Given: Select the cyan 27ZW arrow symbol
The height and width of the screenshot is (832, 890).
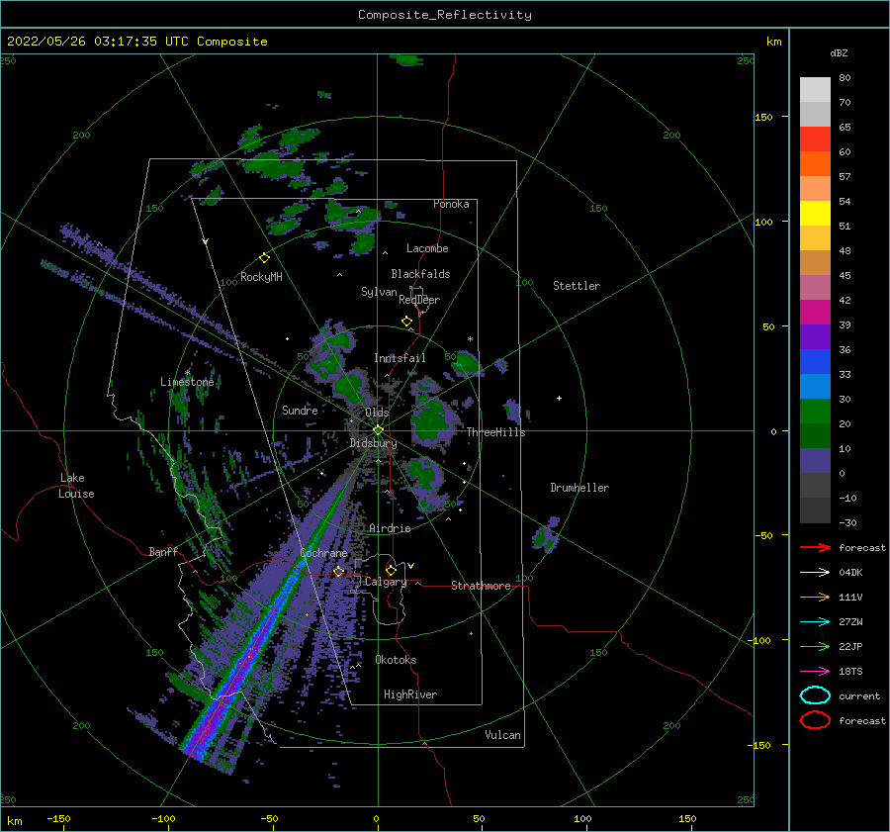Looking at the screenshot, I should [815, 621].
